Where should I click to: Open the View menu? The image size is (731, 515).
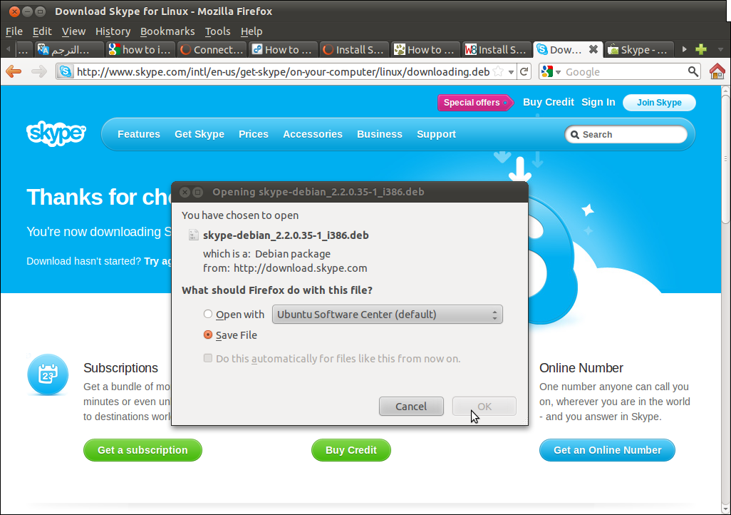coord(73,31)
